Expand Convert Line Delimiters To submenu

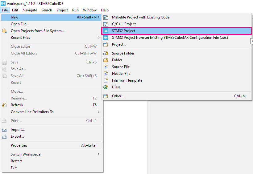[x=99, y=112]
